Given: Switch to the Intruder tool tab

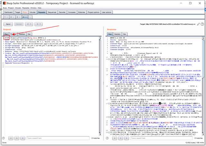Looking at the screenshot, I should tap(33, 12).
